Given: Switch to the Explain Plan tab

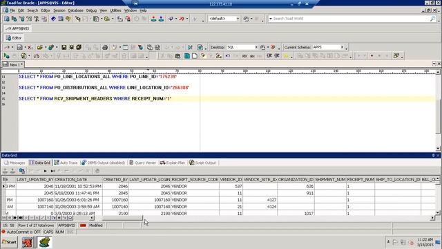Looking at the screenshot, I should coord(173,163).
